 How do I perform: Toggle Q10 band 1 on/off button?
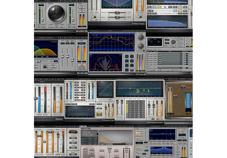[127, 101]
